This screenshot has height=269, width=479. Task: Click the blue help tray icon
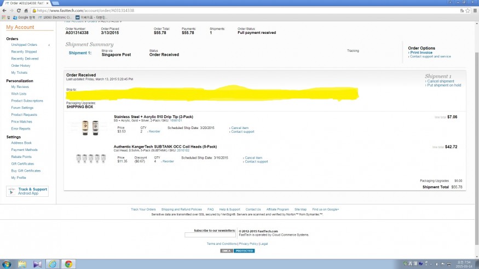click(x=420, y=264)
